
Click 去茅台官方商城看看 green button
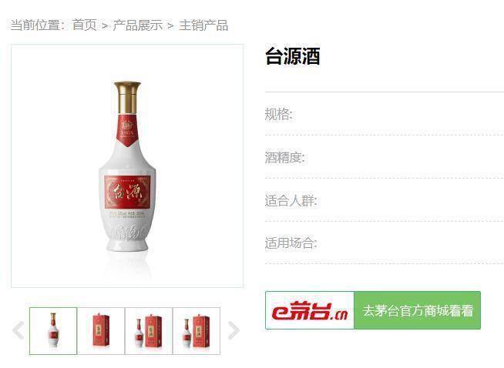[x=417, y=310]
